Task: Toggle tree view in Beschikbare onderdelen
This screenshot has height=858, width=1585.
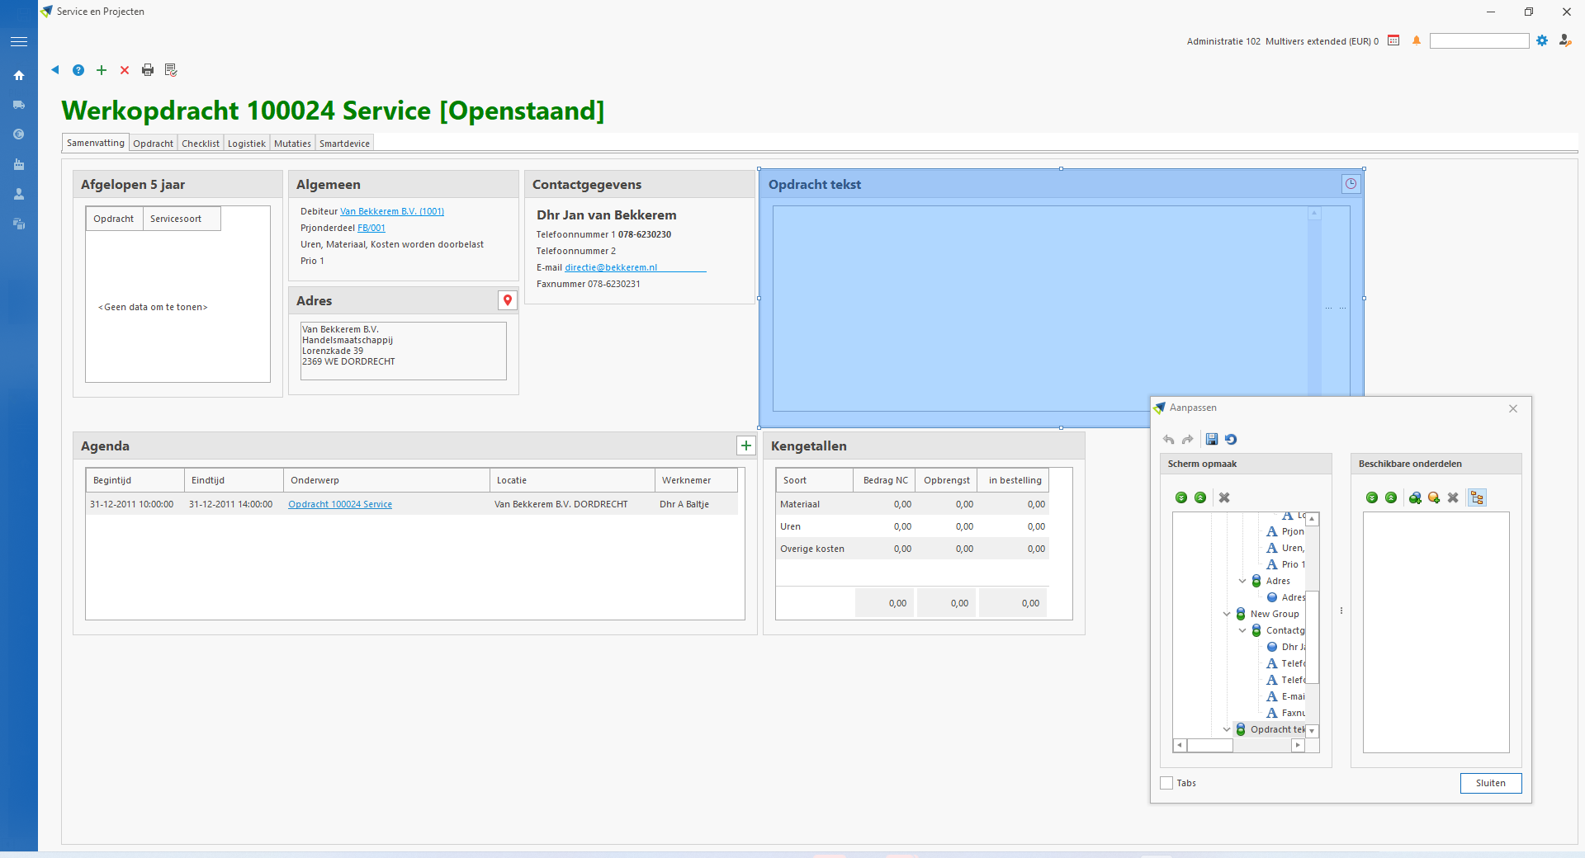Action: point(1477,497)
